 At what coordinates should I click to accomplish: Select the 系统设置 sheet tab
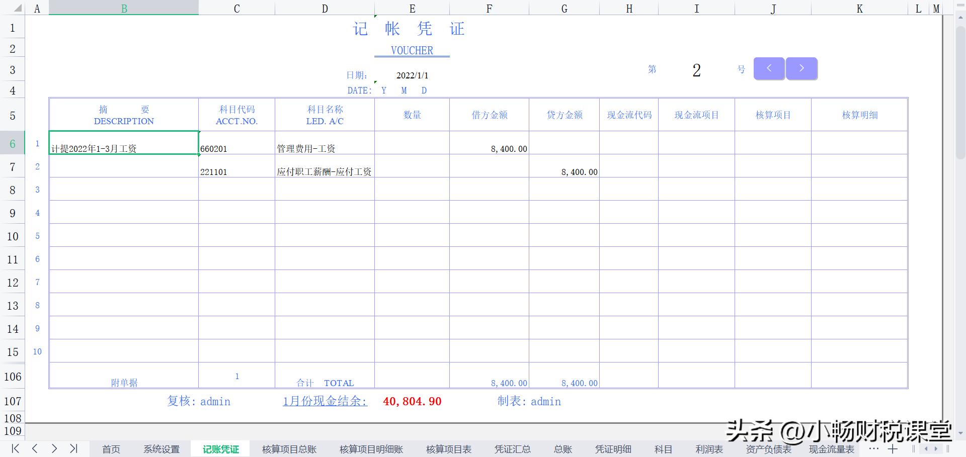coord(161,449)
